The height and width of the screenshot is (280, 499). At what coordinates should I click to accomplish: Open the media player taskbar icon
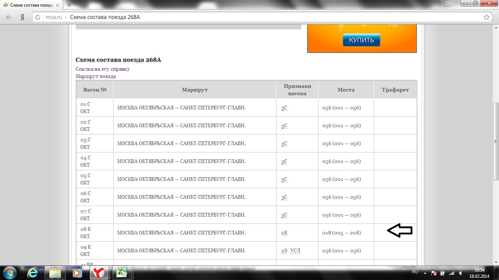coord(77,272)
